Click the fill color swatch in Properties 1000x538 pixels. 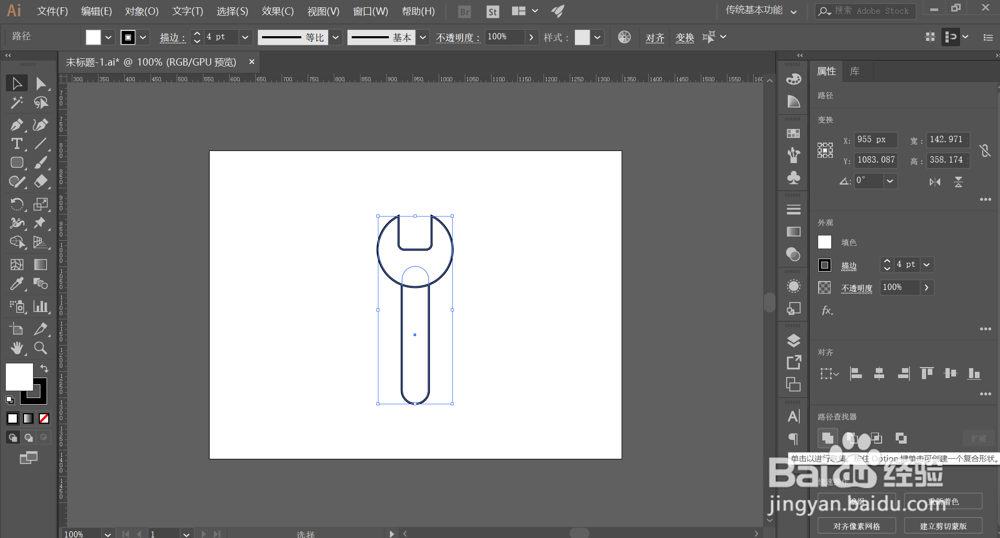coord(824,242)
